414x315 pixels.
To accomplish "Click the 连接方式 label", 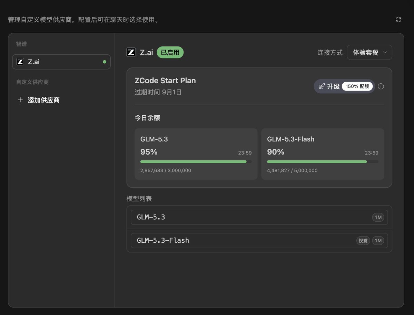I will (x=330, y=52).
